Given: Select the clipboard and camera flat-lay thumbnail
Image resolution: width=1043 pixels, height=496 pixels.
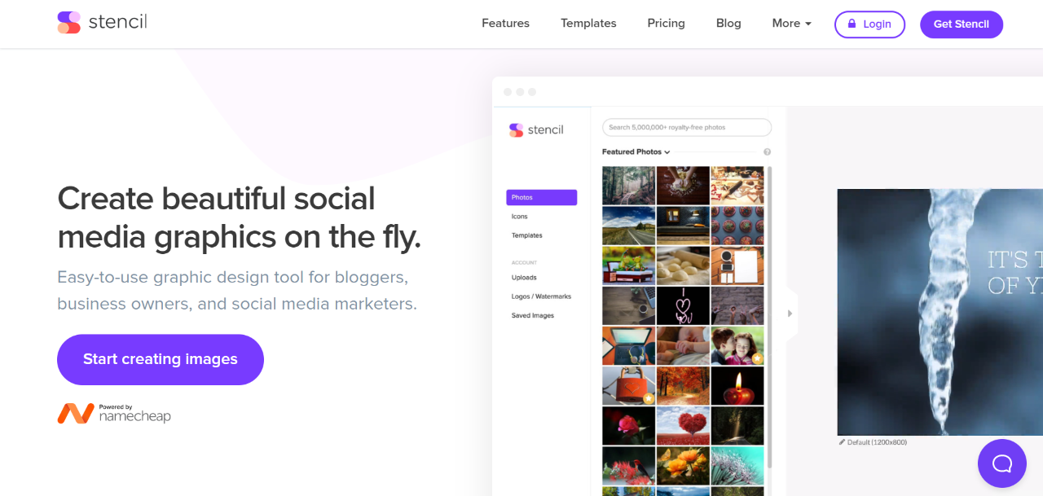Looking at the screenshot, I should 737,266.
